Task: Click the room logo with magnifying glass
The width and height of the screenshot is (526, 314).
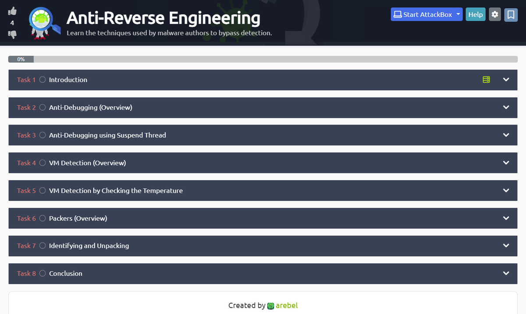Action: (44, 22)
